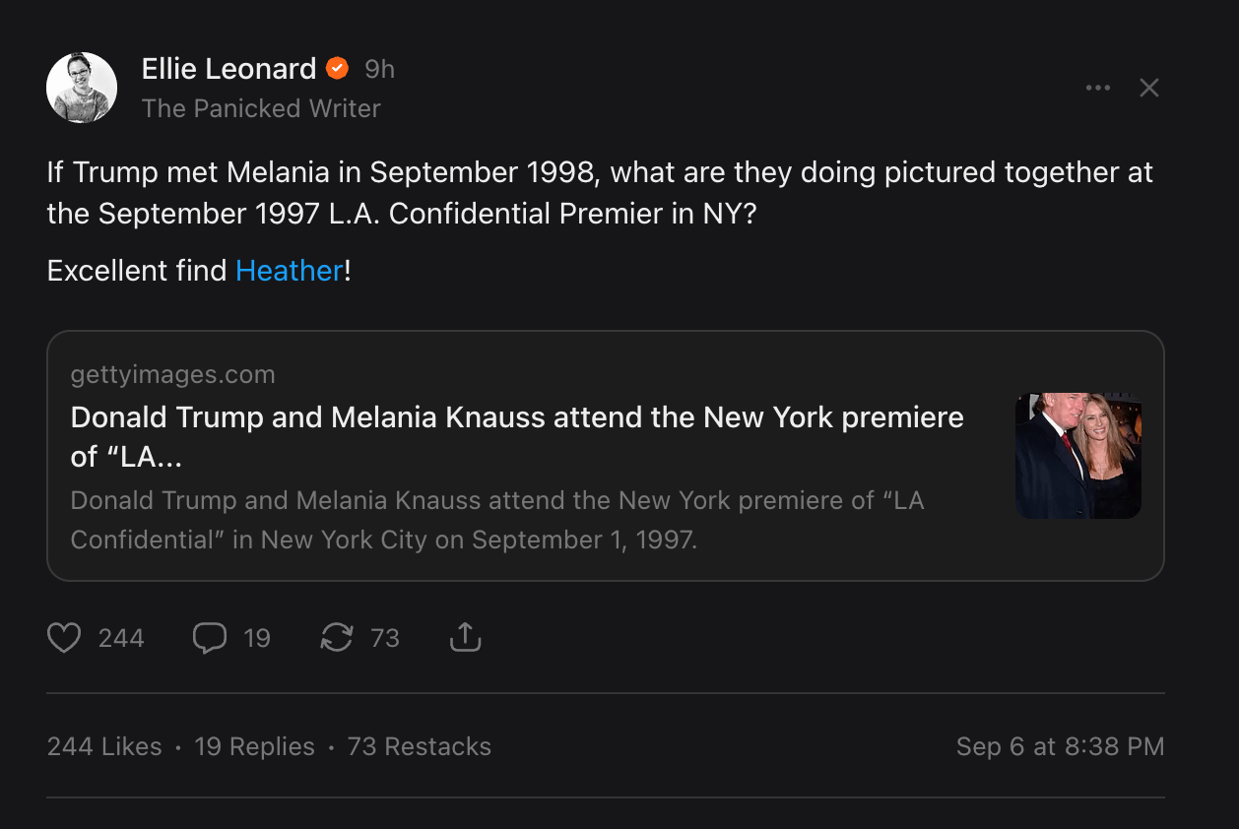Click the link card description mentioning September 1, 1997
This screenshot has width=1239, height=829.
[x=497, y=520]
